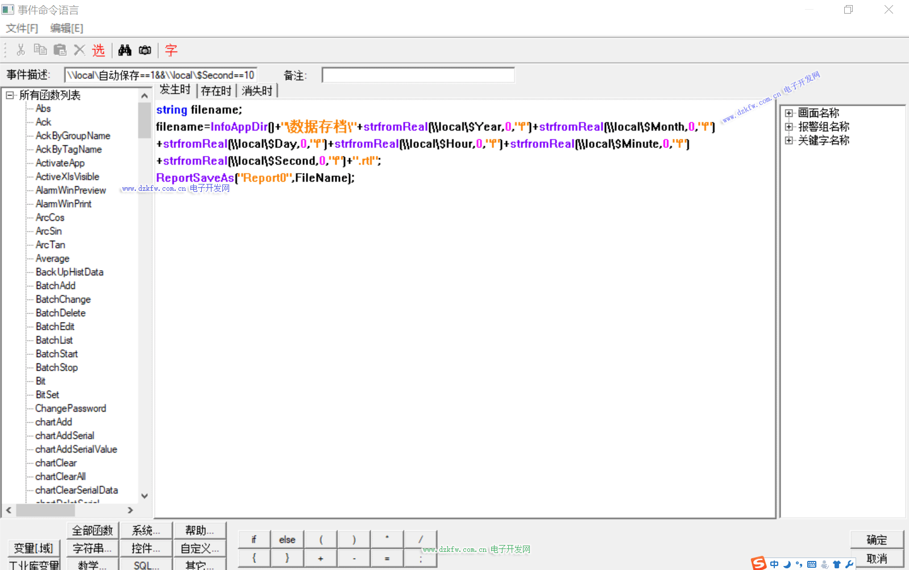Click the function list scroll down arrow
Screen dimensions: 909x570
[144, 496]
